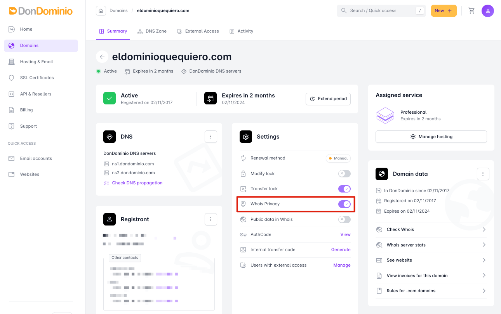This screenshot has height=314, width=501.
Task: Open the Whois server stats chevron
Action: coord(484,245)
